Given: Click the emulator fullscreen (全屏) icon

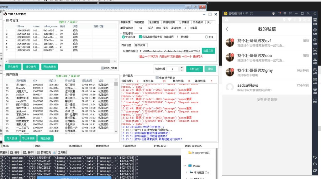Looking at the screenshot, I should pyautogui.click(x=315, y=50).
